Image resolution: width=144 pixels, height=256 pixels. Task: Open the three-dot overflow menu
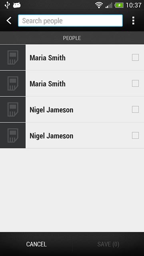point(133,20)
